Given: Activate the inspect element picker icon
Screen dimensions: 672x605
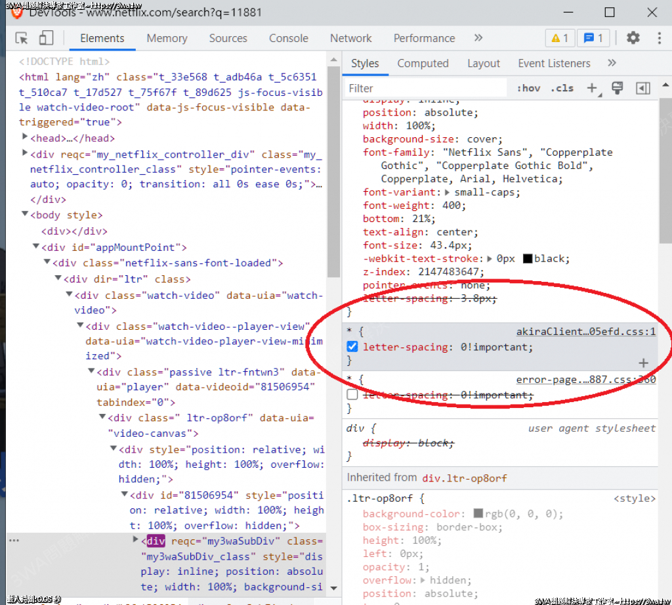Looking at the screenshot, I should click(x=22, y=38).
